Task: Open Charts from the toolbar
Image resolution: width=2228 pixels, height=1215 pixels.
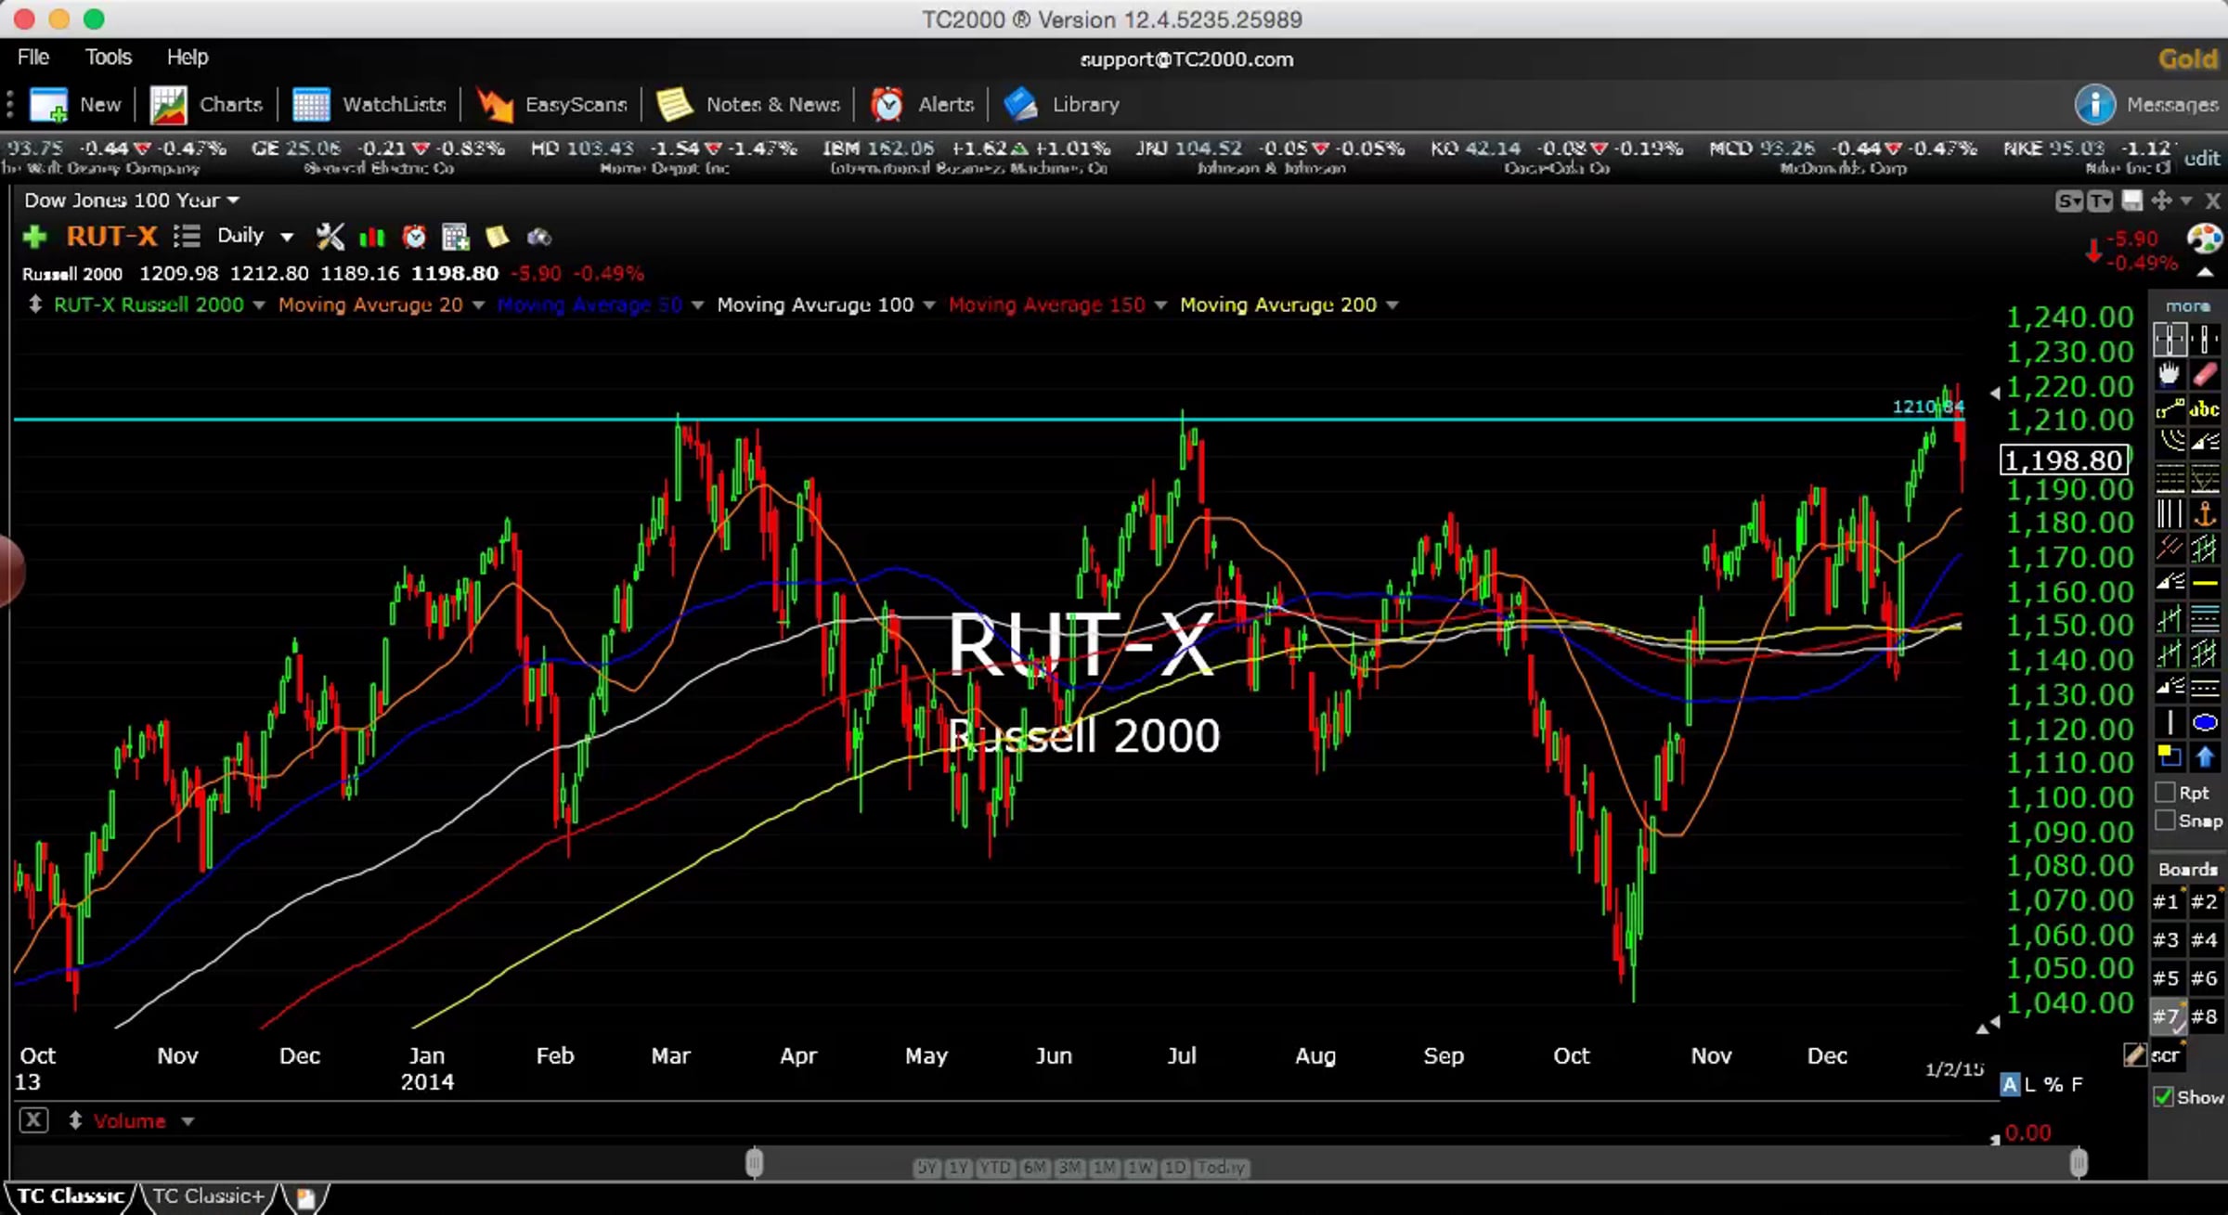Action: point(206,104)
